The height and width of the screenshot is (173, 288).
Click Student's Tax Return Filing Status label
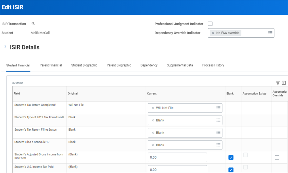pos(35,130)
